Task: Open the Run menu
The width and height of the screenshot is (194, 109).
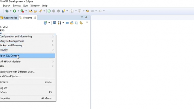Action: pyautogui.click(x=26, y=6)
